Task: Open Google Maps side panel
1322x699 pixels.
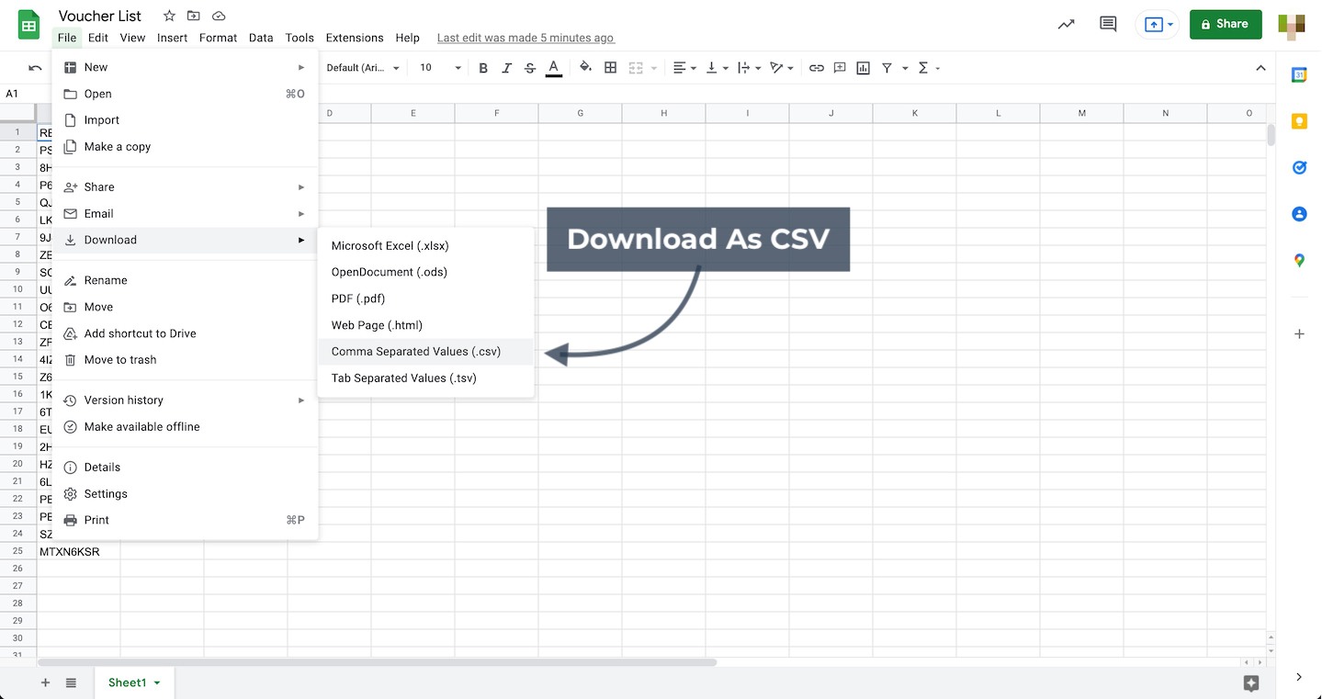Action: tap(1299, 261)
